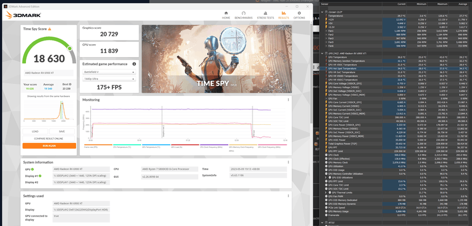Click the GPU validated checkmark in System information
The height and width of the screenshot is (226, 472).
32,169
